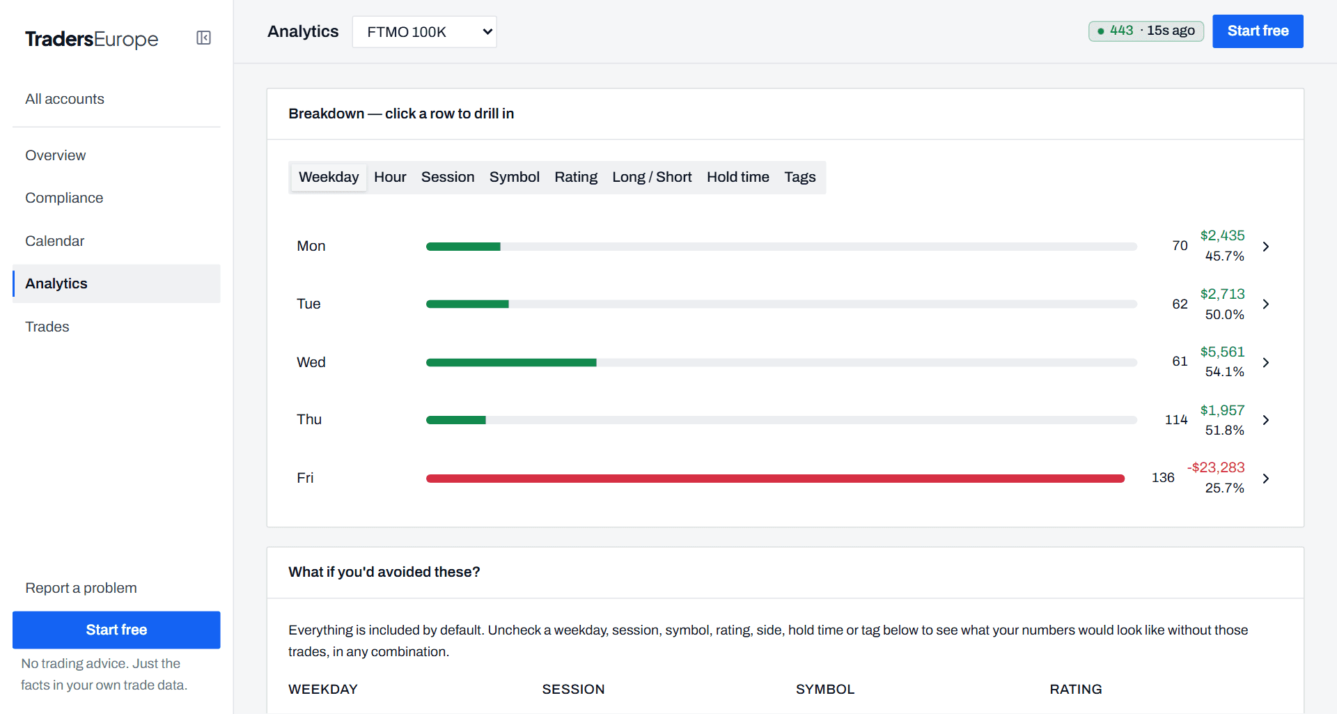Open All accounts in sidebar
The image size is (1337, 714).
point(65,99)
